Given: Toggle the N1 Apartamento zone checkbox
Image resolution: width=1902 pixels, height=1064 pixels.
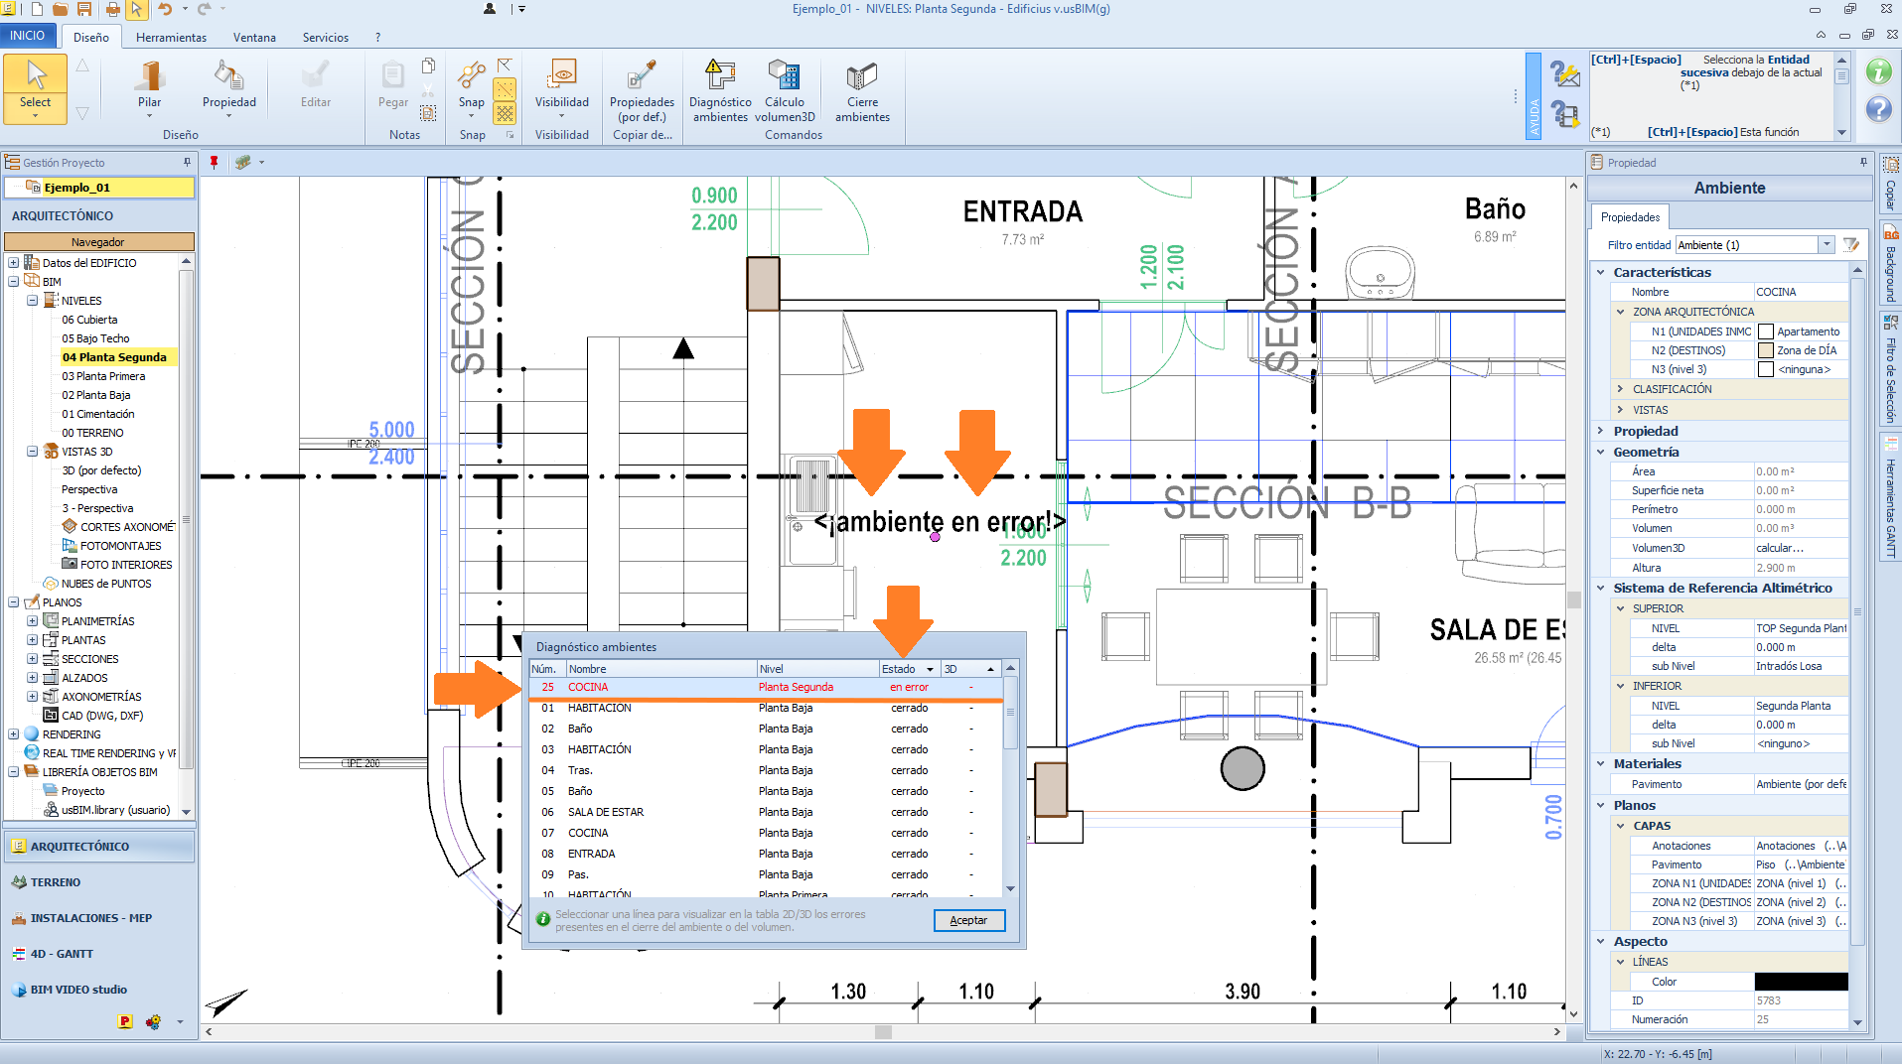Looking at the screenshot, I should (1766, 332).
